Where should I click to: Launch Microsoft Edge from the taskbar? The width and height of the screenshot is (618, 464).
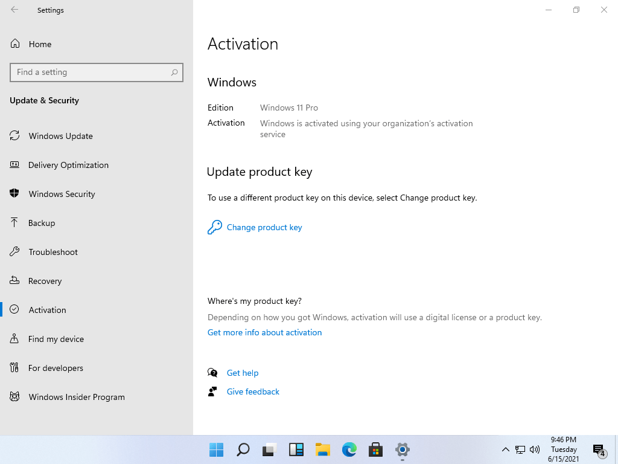point(349,449)
